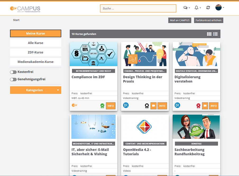239x176 pixels.
Task: Toggle the Genehmigungsfrei filter switch
Action: [x=13, y=79]
